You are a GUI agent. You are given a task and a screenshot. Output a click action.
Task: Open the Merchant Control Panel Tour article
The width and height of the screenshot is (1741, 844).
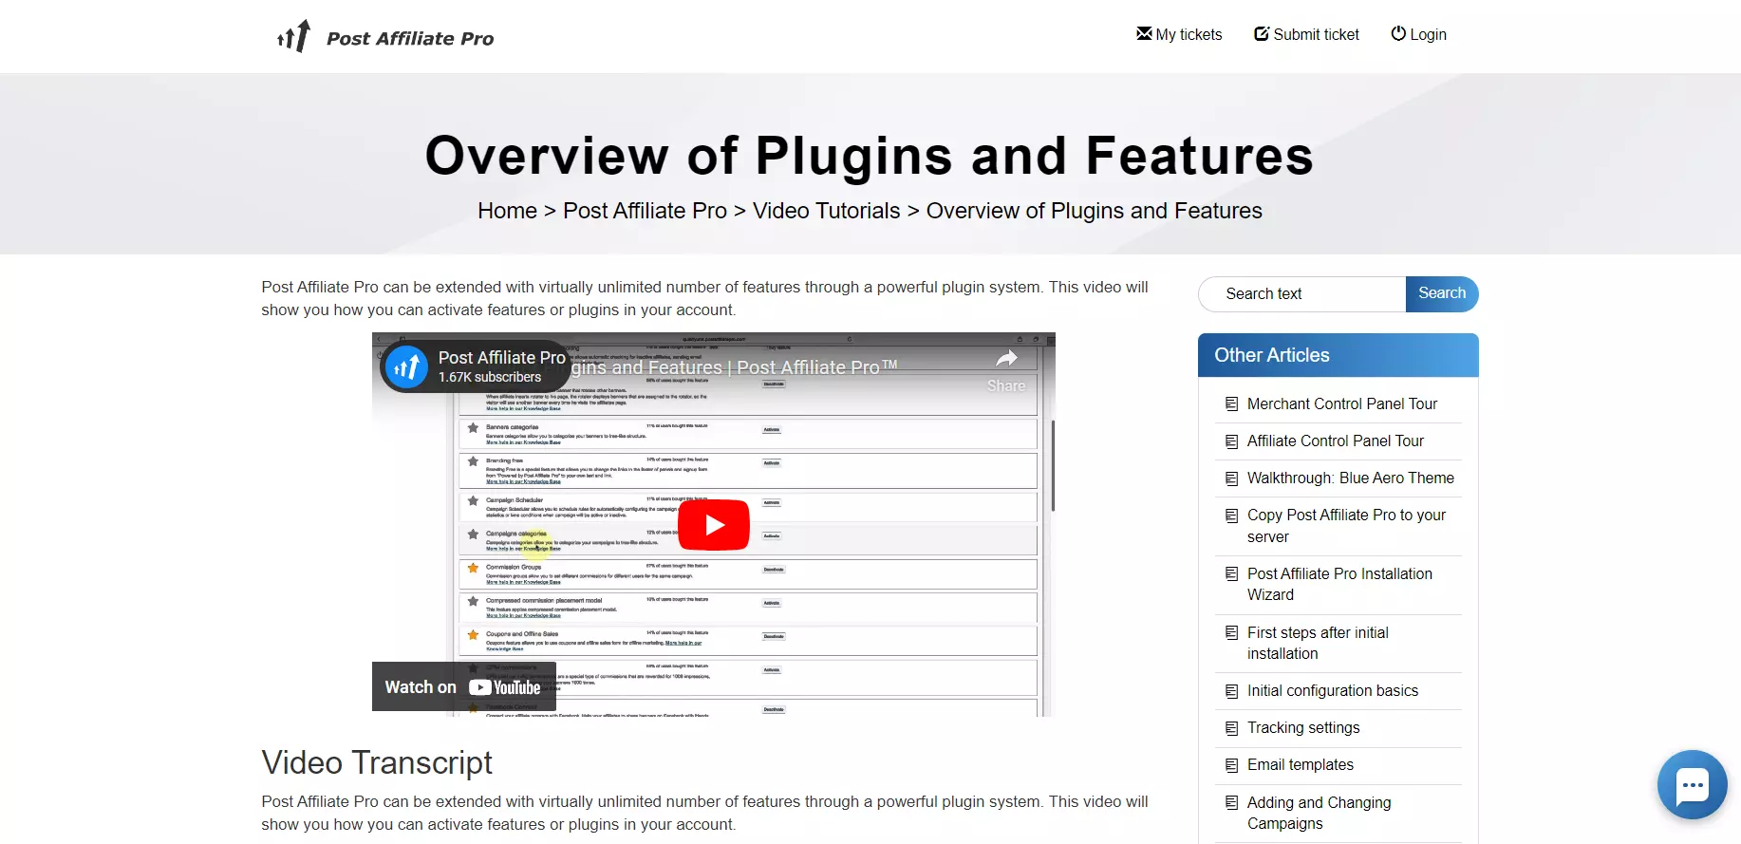click(x=1341, y=403)
